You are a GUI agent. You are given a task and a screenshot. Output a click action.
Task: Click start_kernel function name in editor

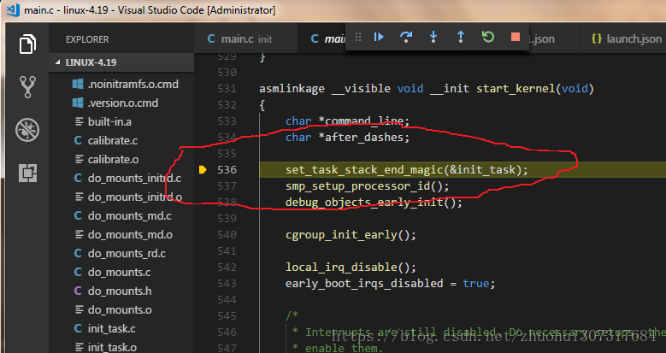click(516, 89)
